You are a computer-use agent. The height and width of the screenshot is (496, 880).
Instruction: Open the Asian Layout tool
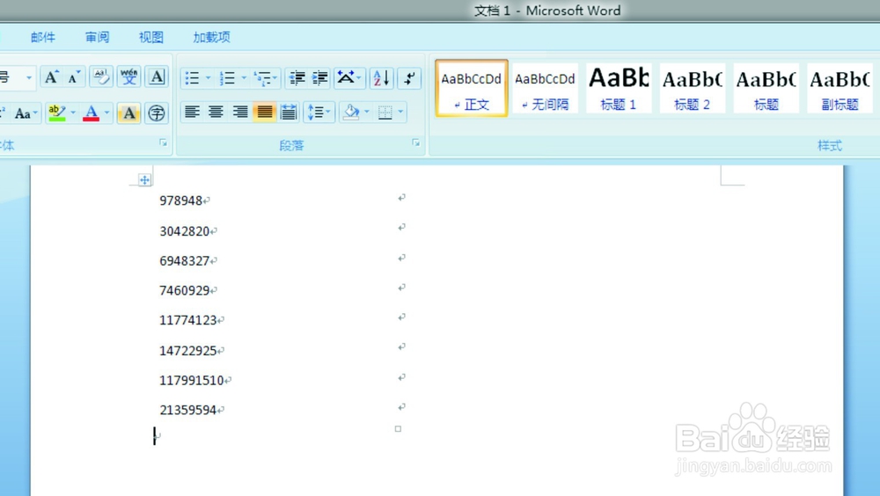[346, 78]
